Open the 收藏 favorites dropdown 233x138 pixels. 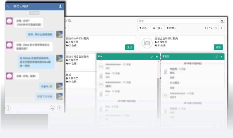pos(171,28)
